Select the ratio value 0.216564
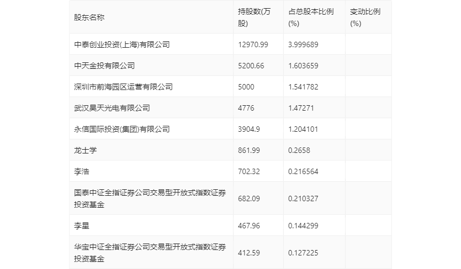The image size is (461, 269). point(303,171)
